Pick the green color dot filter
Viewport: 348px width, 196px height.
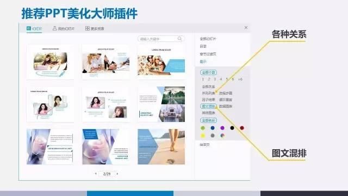(203, 128)
